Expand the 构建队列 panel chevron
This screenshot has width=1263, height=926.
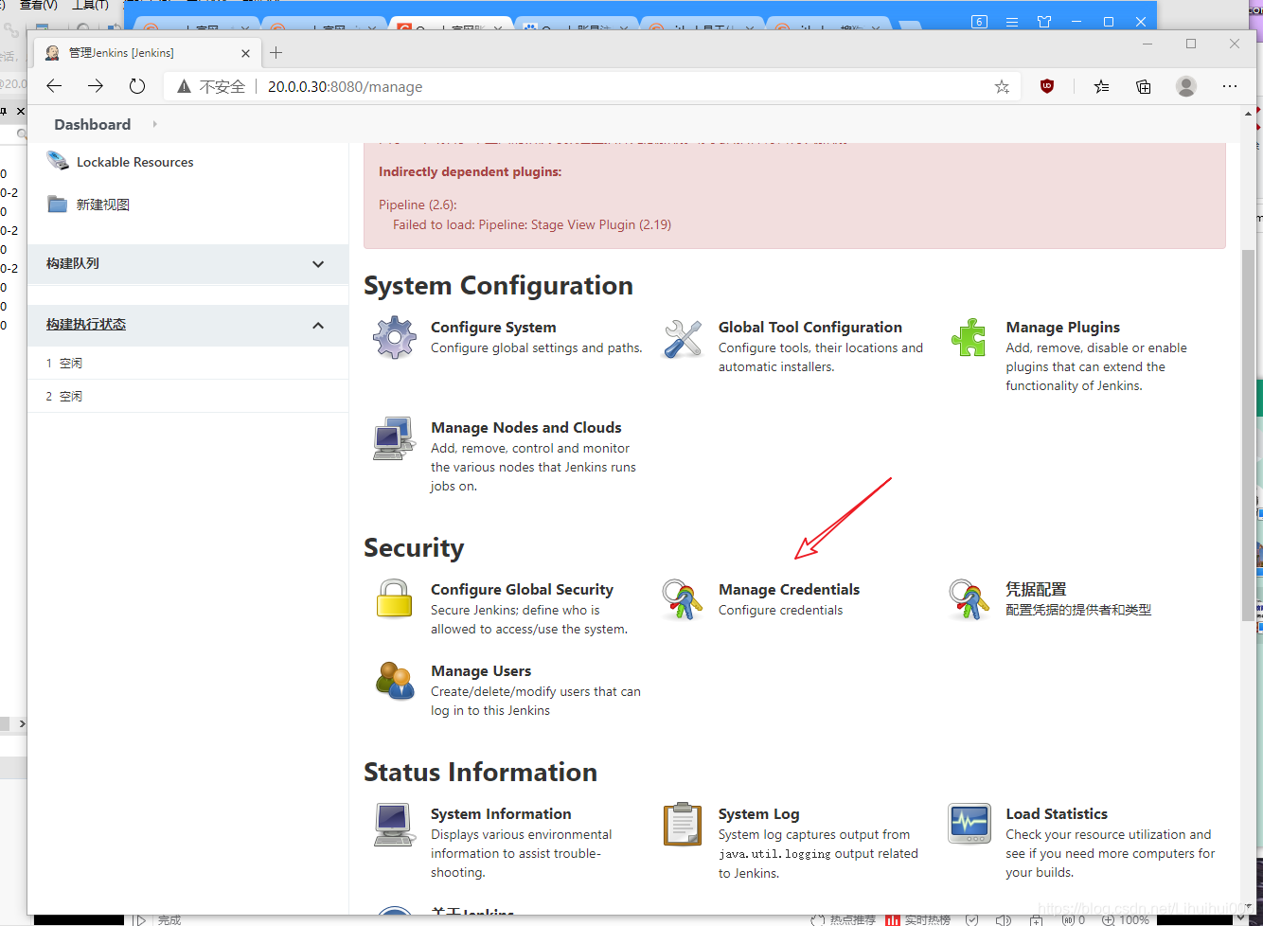pos(318,264)
